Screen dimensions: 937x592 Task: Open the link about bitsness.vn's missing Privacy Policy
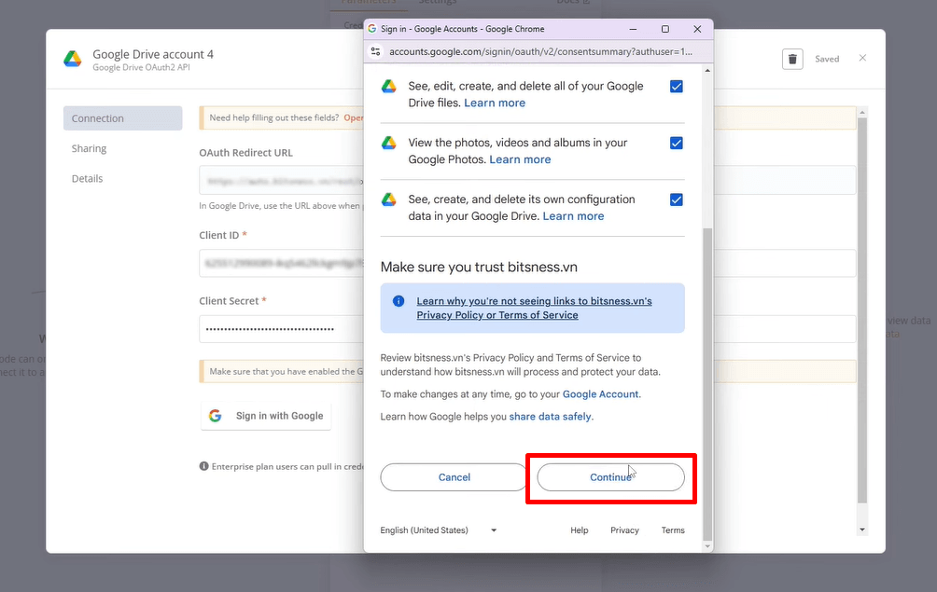tap(534, 308)
